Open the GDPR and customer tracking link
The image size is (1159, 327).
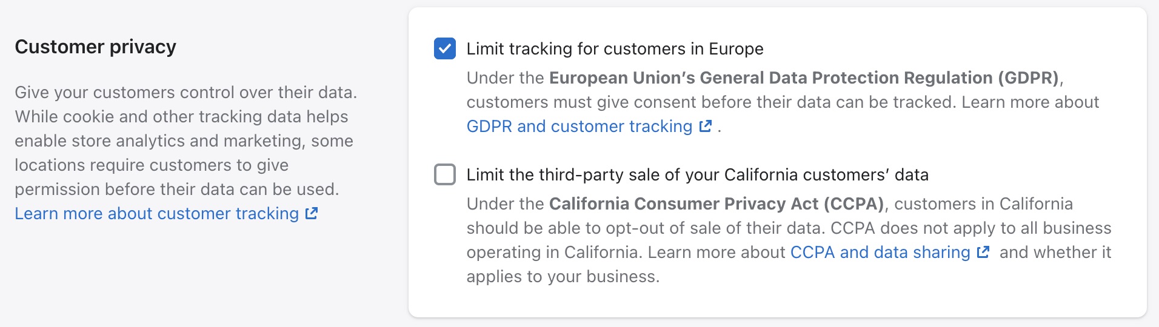pyautogui.click(x=579, y=126)
